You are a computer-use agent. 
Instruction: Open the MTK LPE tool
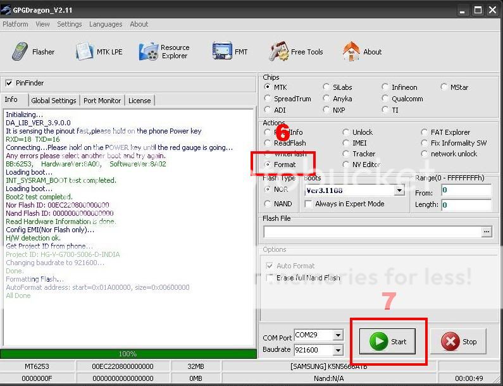coord(99,52)
